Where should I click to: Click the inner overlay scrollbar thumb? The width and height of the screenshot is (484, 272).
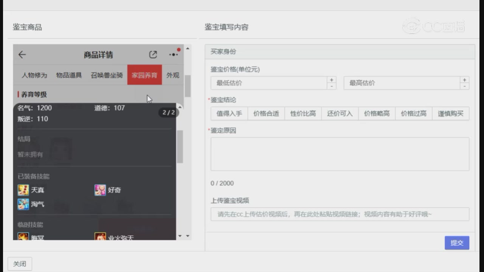(180, 147)
